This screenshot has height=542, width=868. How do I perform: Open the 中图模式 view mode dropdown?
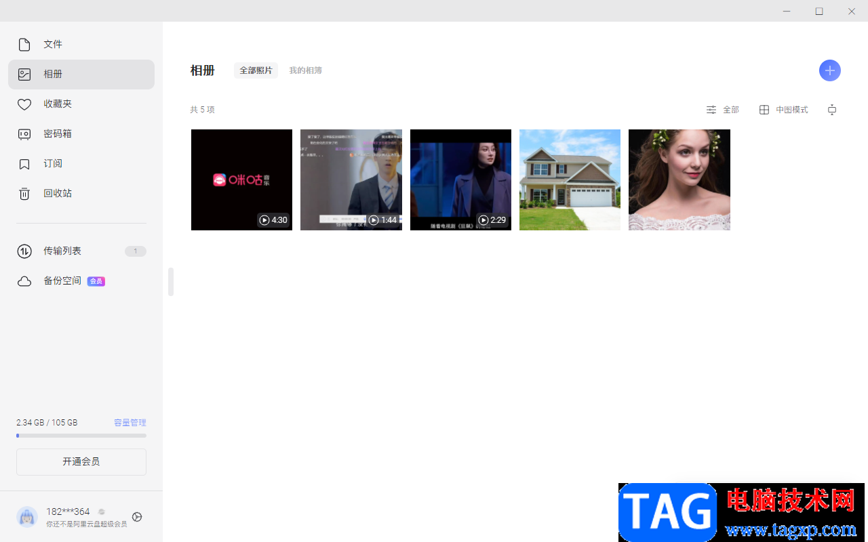[x=784, y=110]
